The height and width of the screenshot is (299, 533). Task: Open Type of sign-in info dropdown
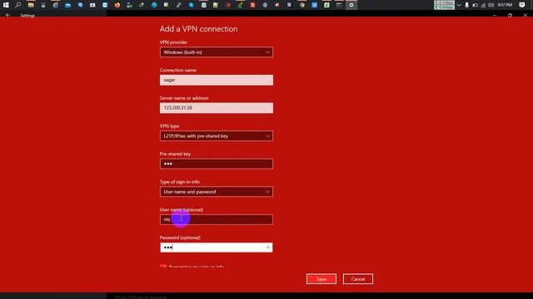[x=217, y=192]
